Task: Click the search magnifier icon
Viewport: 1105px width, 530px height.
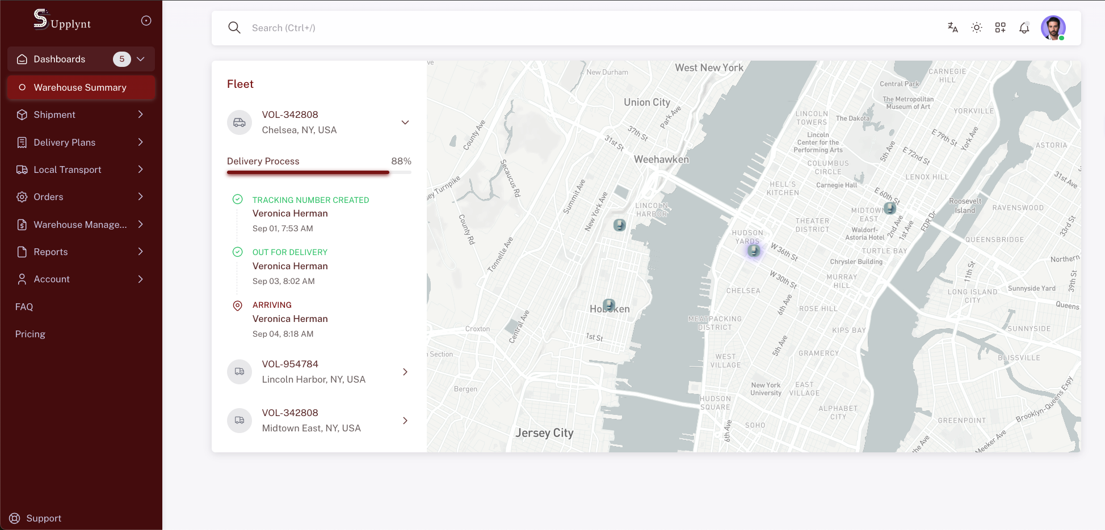Action: (x=234, y=28)
